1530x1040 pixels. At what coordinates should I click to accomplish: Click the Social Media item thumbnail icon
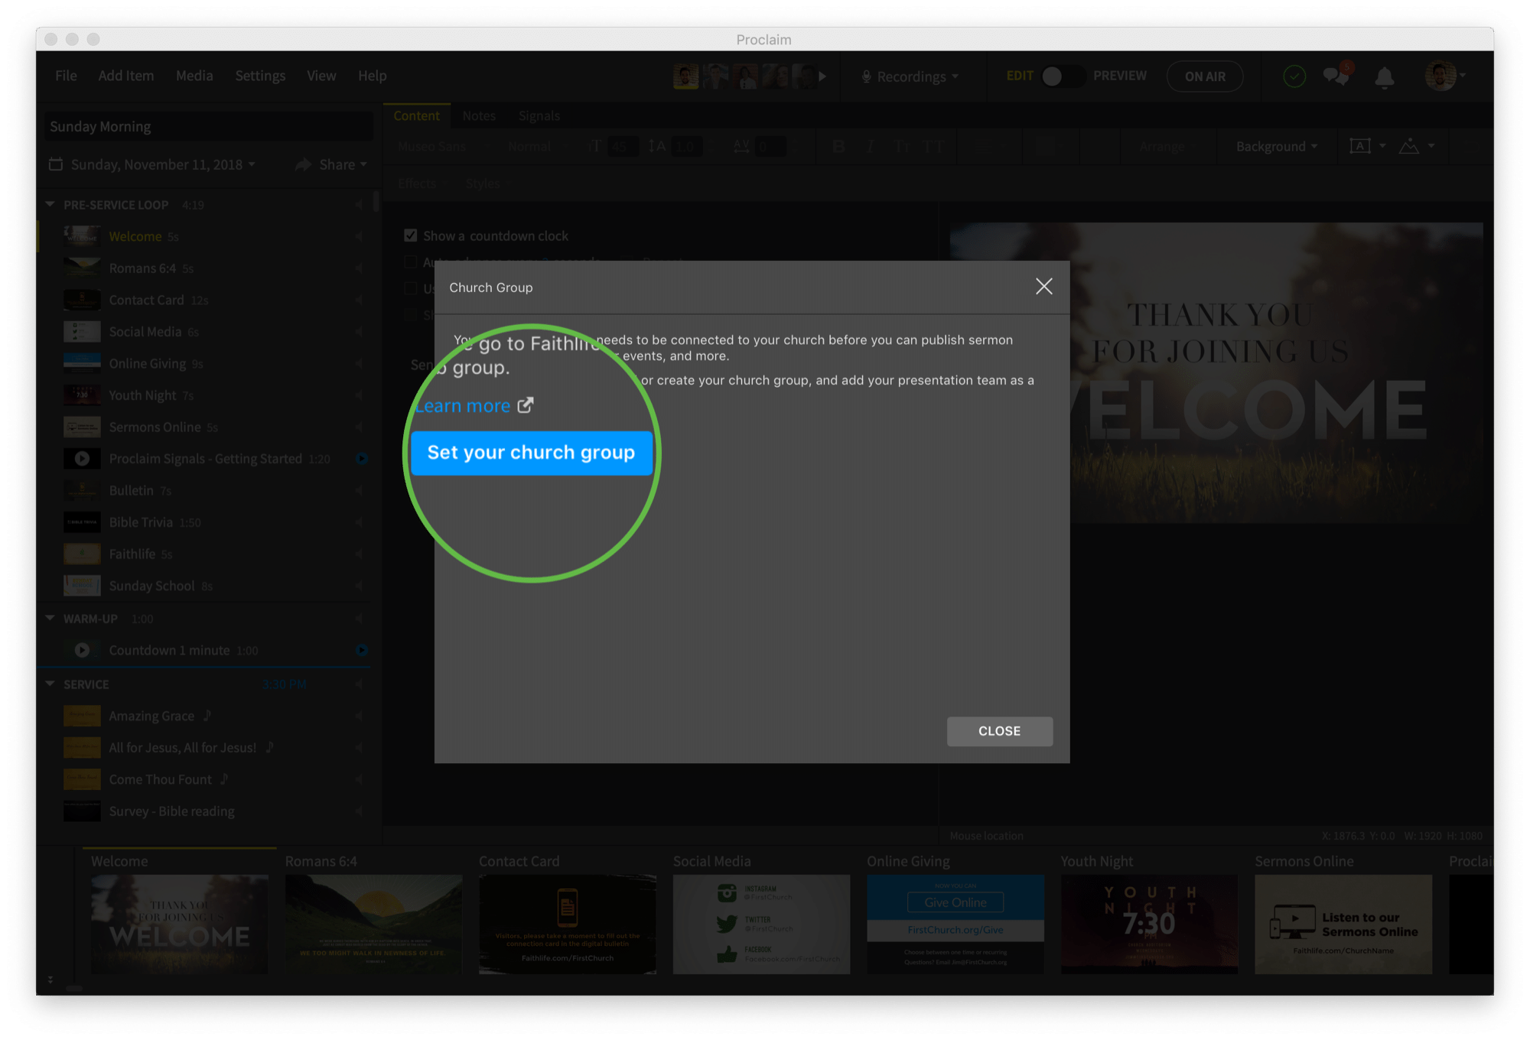(82, 332)
